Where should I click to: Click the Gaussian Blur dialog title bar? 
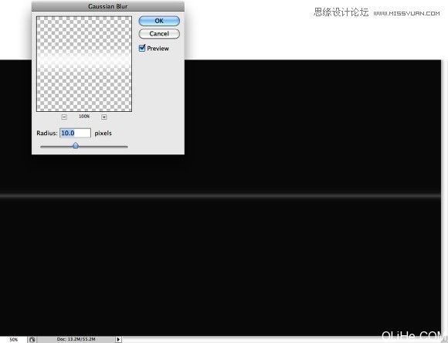[x=108, y=6]
